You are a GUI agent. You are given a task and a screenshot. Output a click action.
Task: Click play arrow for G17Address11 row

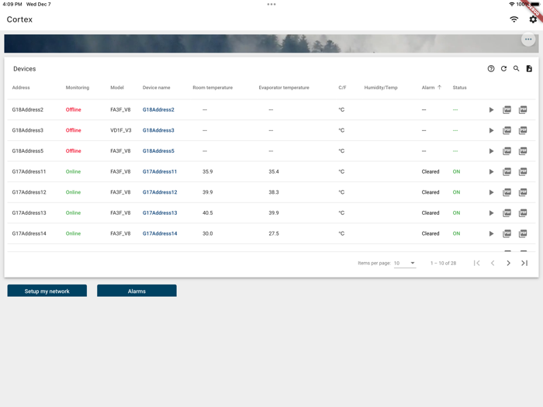tap(491, 171)
